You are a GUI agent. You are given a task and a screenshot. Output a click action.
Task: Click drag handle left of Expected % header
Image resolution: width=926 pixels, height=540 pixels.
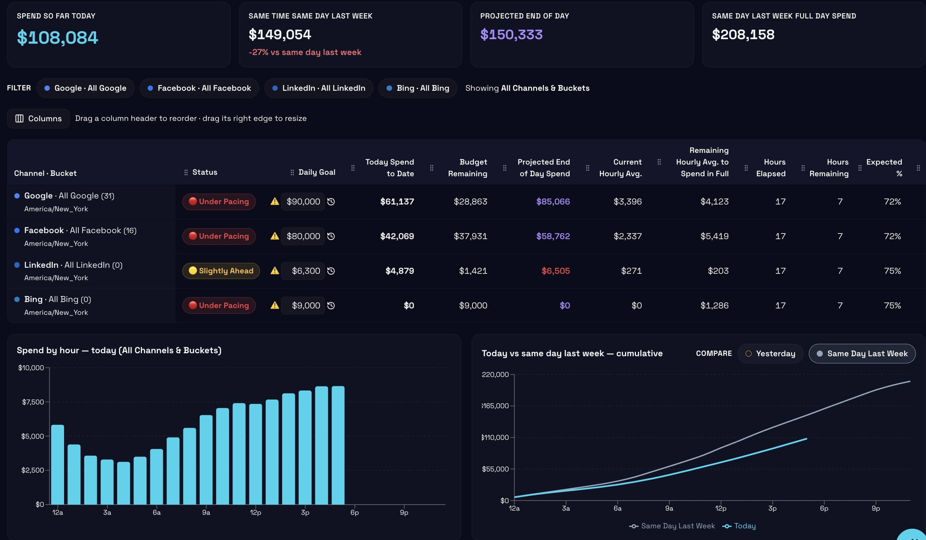[860, 168]
